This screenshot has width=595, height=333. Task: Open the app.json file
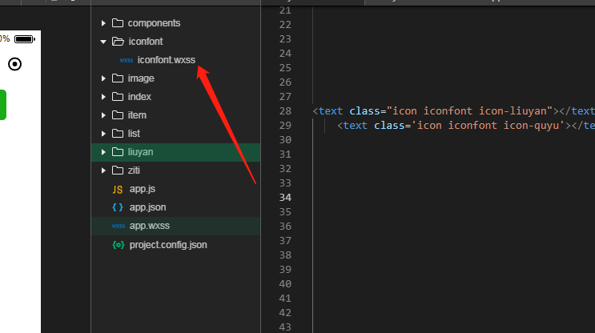147,207
